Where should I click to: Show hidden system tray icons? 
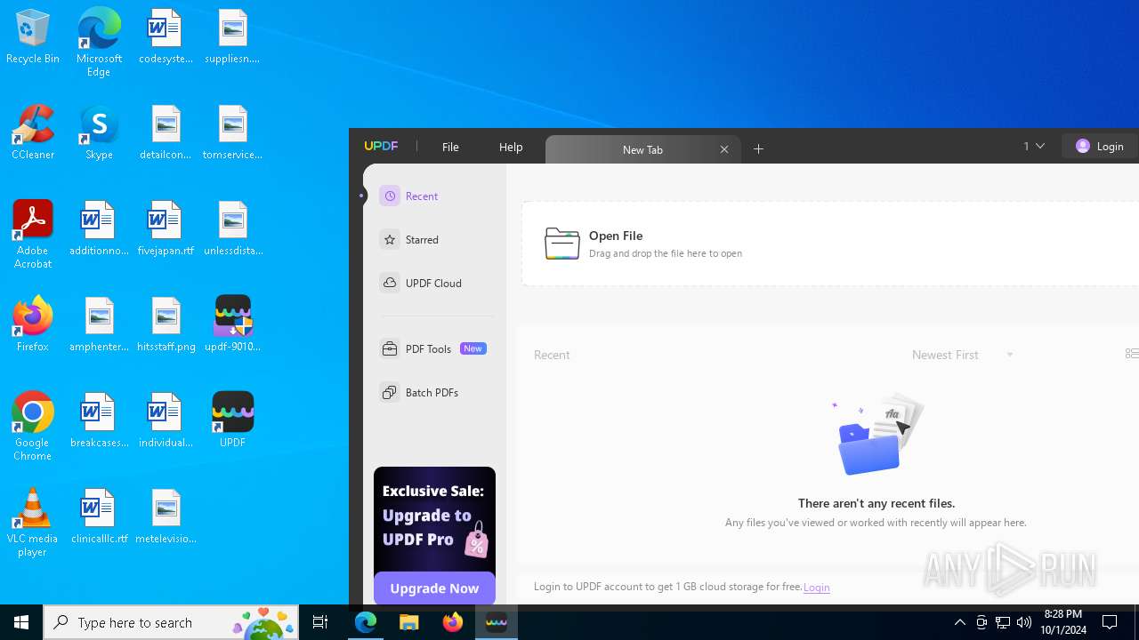click(x=960, y=622)
